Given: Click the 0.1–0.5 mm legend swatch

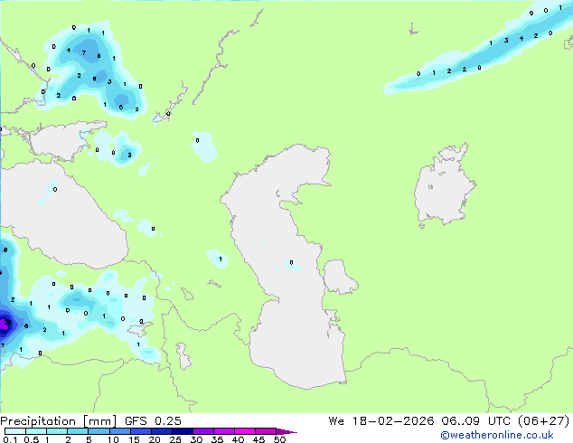Looking at the screenshot, I should [15, 431].
